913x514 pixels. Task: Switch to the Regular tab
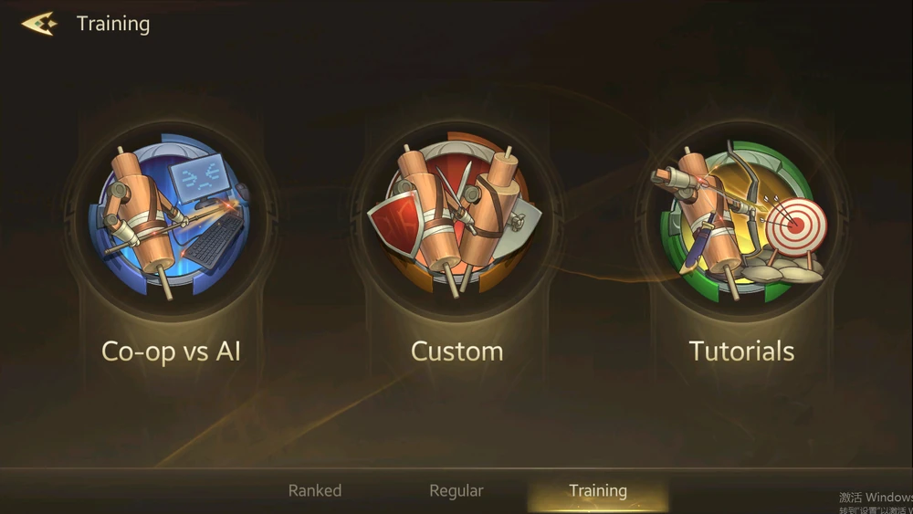point(456,490)
